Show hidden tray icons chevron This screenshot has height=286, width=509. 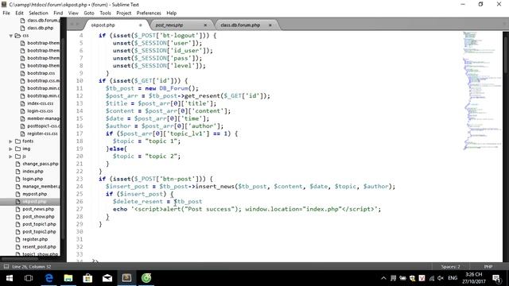coord(383,278)
